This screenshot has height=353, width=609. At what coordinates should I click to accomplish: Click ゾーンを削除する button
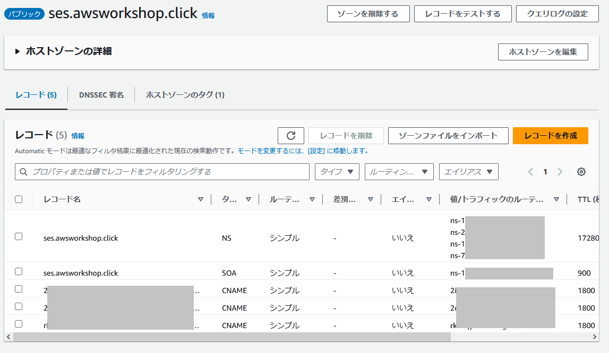click(368, 14)
